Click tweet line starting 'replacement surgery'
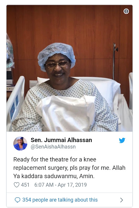 (69, 168)
